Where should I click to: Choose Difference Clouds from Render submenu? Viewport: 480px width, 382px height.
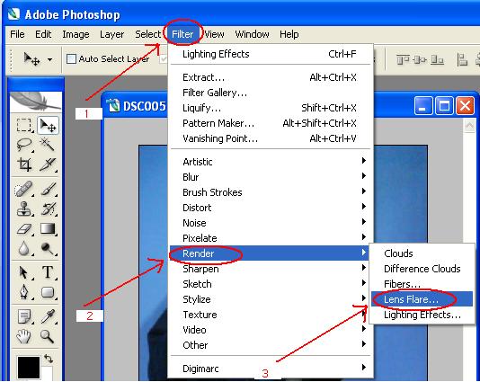(422, 269)
